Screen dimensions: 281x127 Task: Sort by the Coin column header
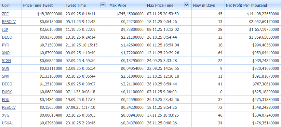[x=11, y=5]
